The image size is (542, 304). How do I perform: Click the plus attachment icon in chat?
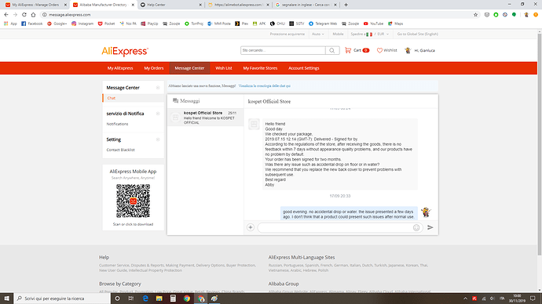(x=251, y=227)
